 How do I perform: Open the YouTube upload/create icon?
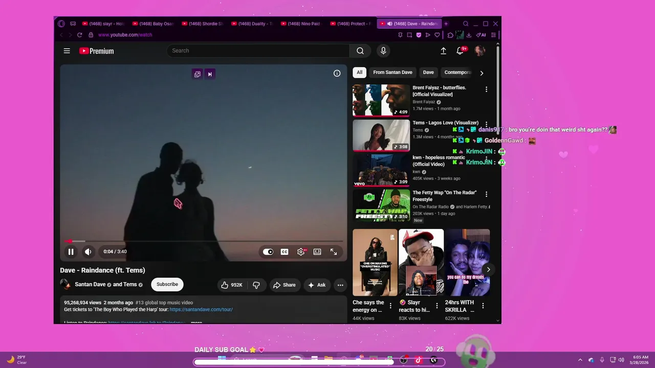coord(443,51)
